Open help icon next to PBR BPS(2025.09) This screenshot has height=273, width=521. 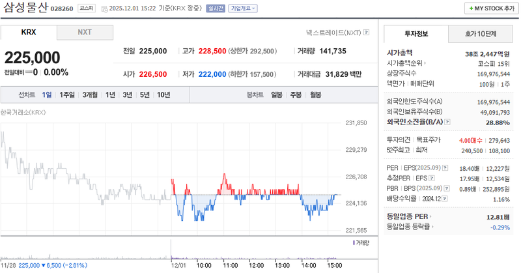pyautogui.click(x=447, y=188)
